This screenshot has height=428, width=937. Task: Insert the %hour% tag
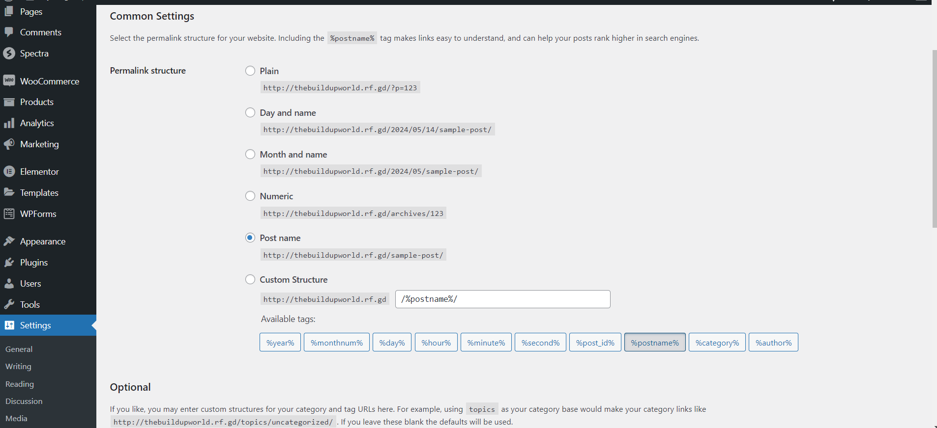(436, 343)
